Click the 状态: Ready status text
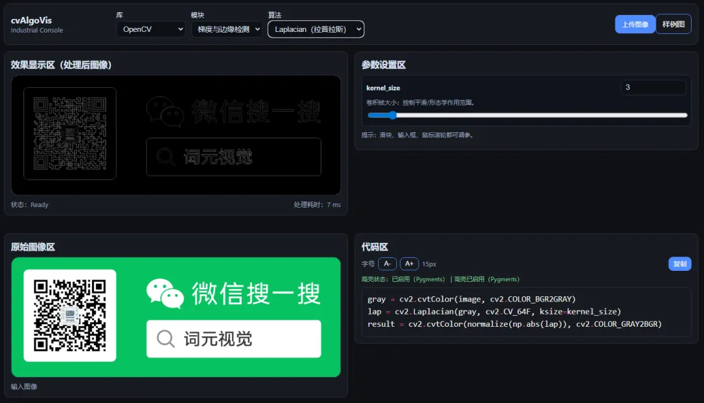The width and height of the screenshot is (704, 403). point(29,204)
